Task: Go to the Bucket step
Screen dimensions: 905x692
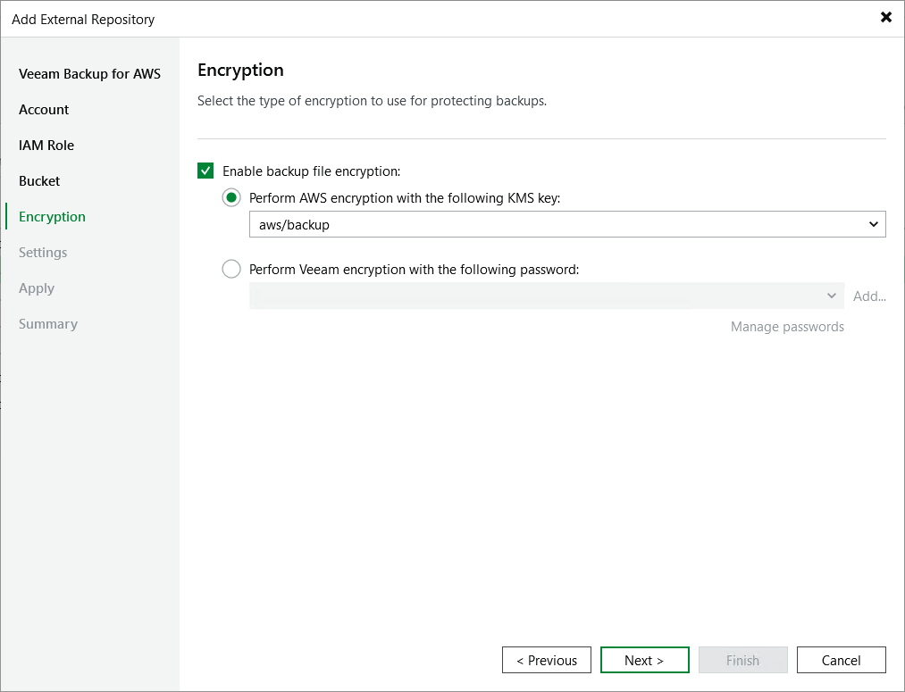Action: click(39, 180)
